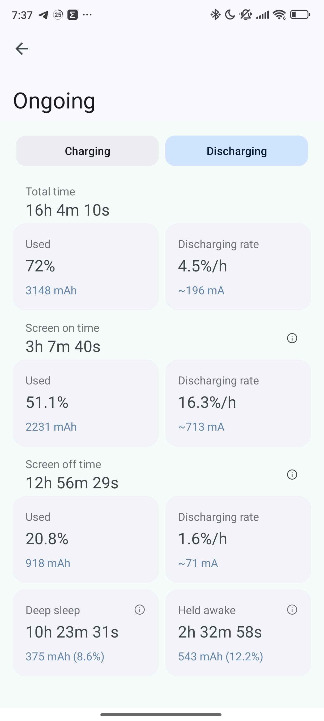Tap the Held awake 2h 32m card
The width and height of the screenshot is (324, 721).
pos(238,633)
